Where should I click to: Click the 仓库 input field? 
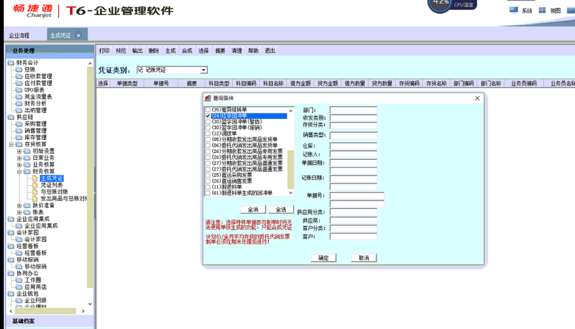(353, 146)
